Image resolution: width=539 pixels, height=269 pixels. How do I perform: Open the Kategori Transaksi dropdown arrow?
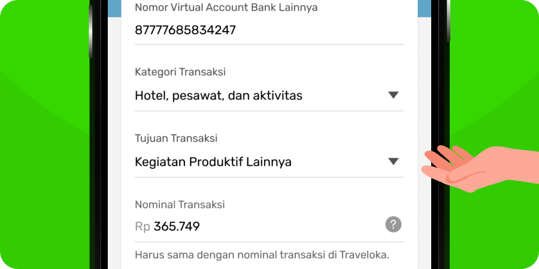coord(393,96)
